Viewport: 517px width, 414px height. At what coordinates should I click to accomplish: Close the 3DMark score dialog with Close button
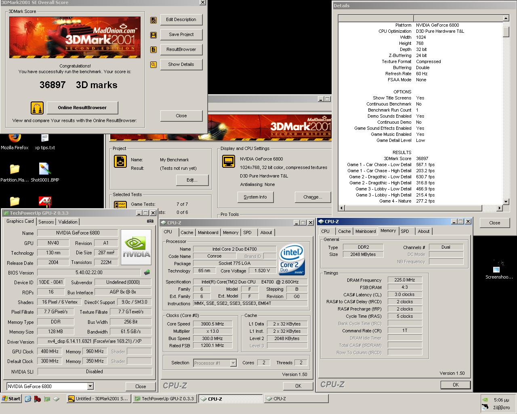coord(181,116)
